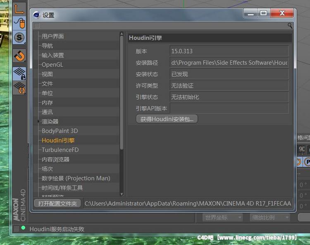
Task: Click 获得Houdini安装包... button
Action: click(167, 119)
